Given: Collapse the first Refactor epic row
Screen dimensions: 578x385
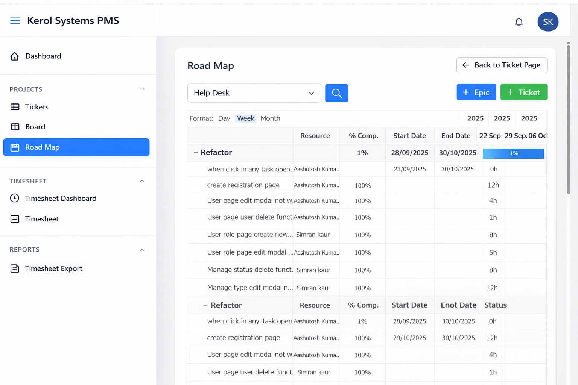Looking at the screenshot, I should (196, 153).
